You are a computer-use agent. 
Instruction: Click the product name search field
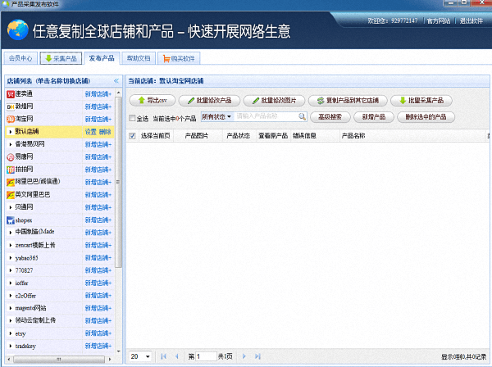coord(266,116)
